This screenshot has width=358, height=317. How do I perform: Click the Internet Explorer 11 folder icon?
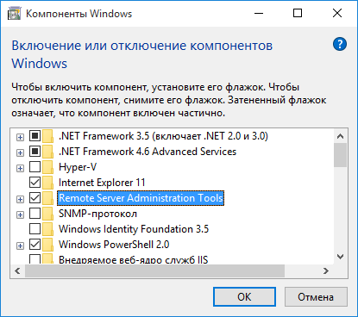(48, 183)
